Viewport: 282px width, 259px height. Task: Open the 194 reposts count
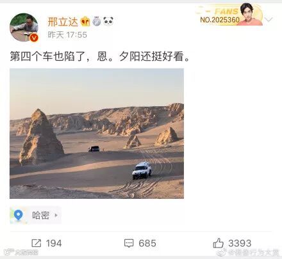[x=54, y=243]
